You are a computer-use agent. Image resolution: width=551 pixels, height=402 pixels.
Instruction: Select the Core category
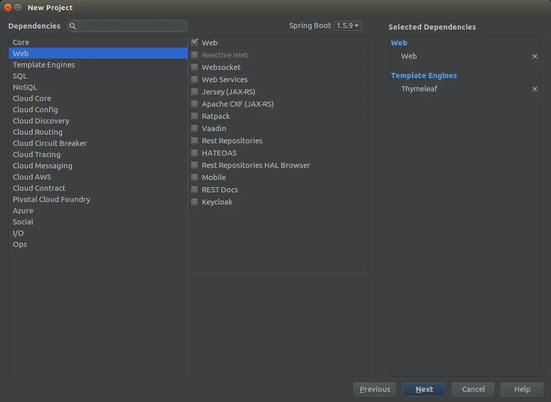[x=98, y=42]
